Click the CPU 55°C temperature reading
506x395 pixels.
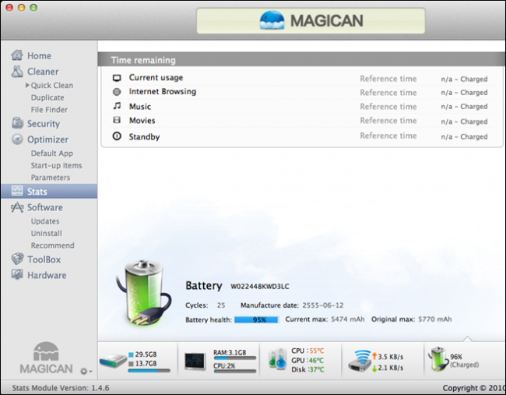(x=307, y=351)
